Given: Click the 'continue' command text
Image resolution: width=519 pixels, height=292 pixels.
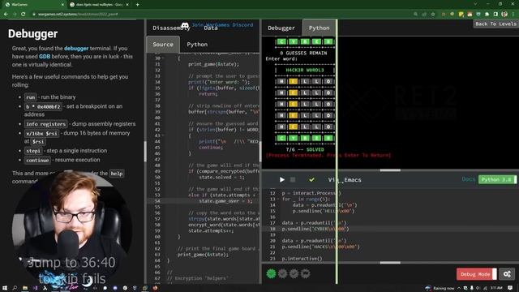Looking at the screenshot, I should pyautogui.click(x=37, y=160).
